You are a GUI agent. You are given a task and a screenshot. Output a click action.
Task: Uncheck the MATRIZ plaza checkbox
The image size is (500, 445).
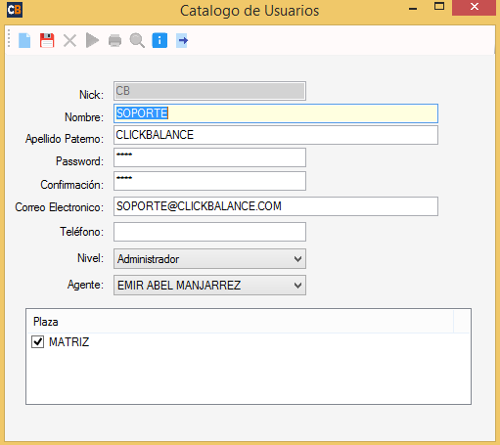pyautogui.click(x=37, y=341)
